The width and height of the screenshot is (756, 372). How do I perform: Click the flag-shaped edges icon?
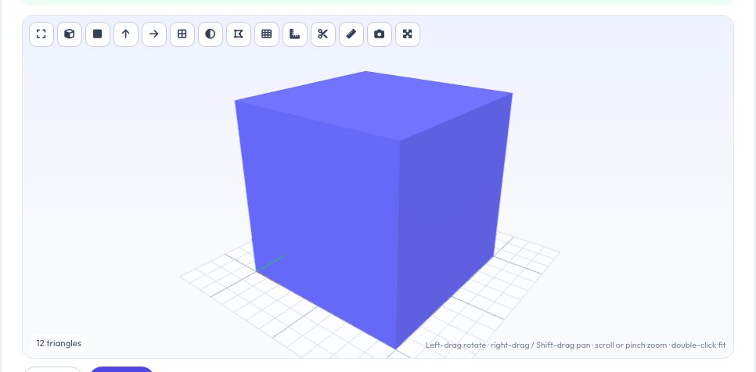[239, 34]
